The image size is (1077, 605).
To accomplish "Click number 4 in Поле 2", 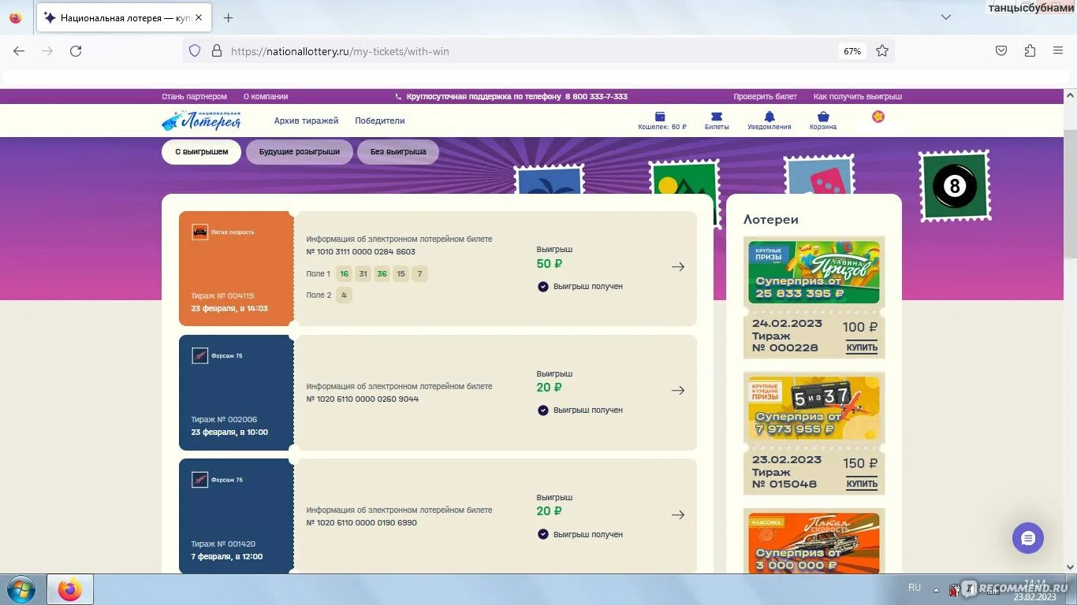I will [344, 295].
